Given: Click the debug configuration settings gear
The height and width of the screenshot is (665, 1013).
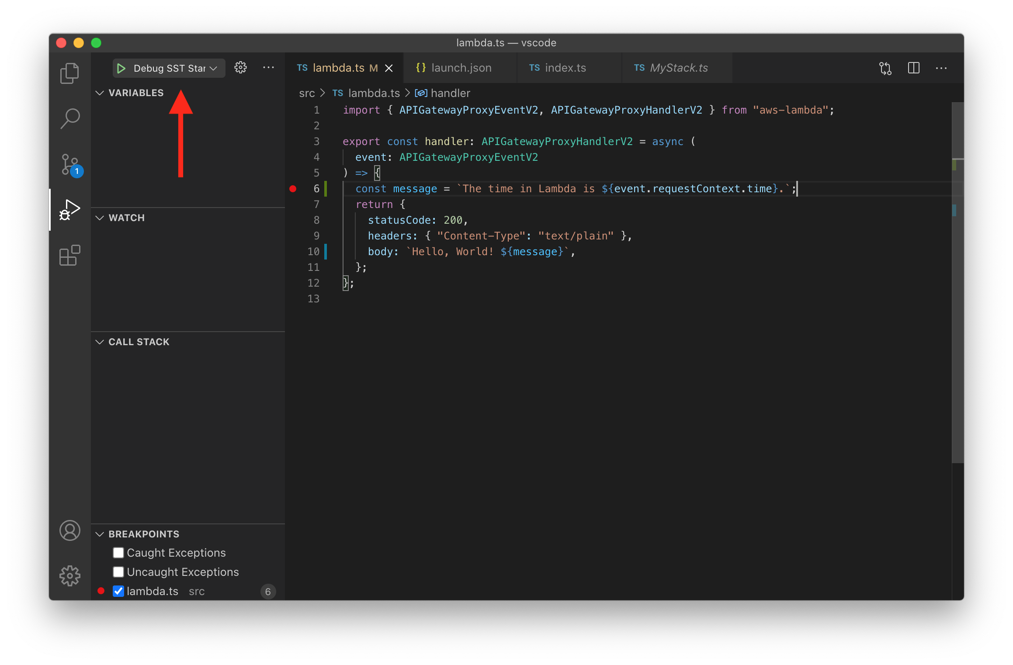Looking at the screenshot, I should [242, 68].
